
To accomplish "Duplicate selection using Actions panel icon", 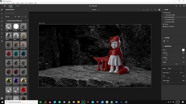I will pos(167,41).
